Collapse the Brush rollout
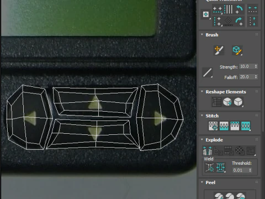Image resolution: width=265 pixels, height=199 pixels. [x=202, y=35]
